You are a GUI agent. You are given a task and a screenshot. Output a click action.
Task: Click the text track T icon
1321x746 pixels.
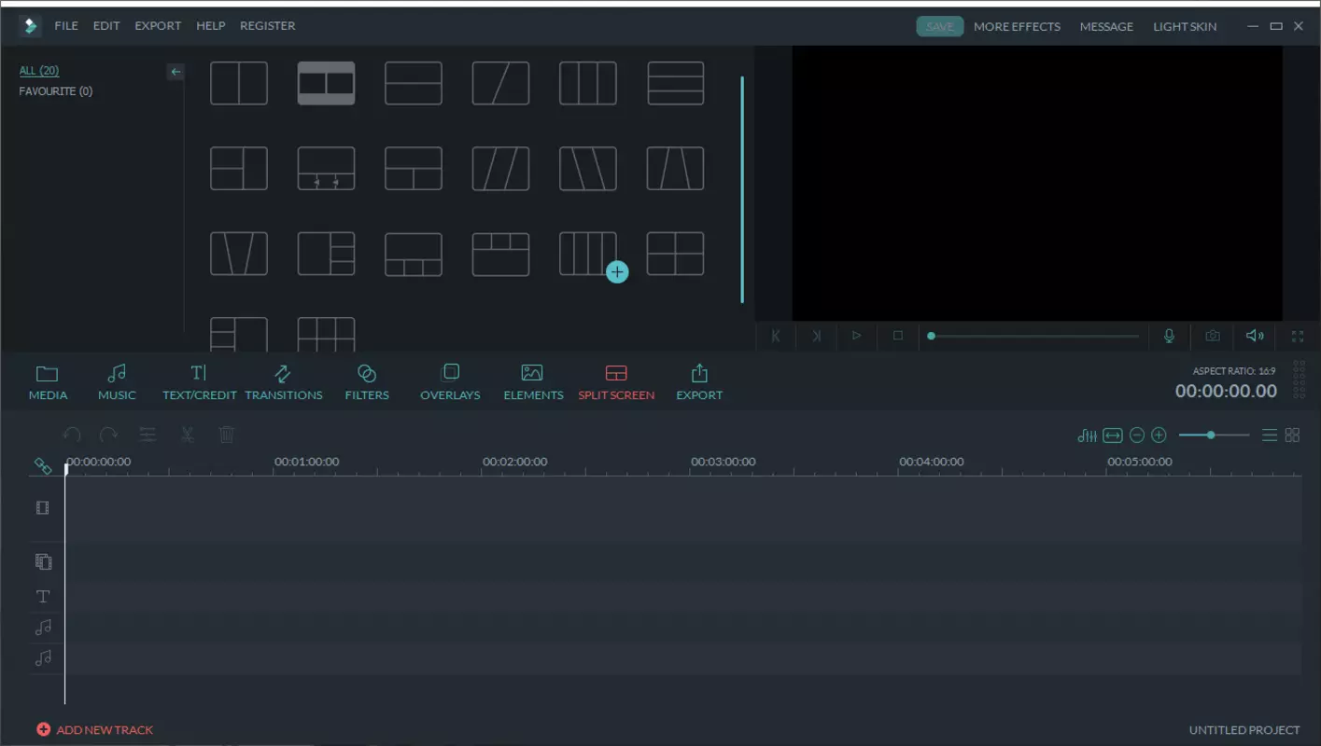pyautogui.click(x=43, y=597)
